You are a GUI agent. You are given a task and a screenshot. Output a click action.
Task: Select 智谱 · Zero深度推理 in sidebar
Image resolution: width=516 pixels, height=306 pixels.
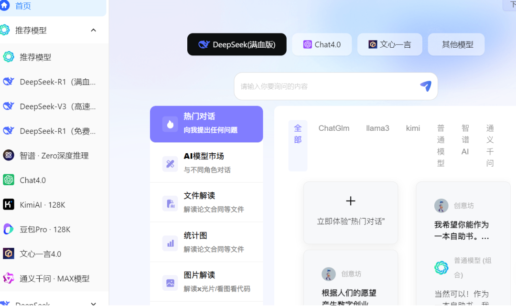tap(54, 156)
